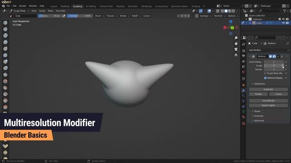Open the Stroke dropdown
The image size is (291, 163).
[124, 16]
